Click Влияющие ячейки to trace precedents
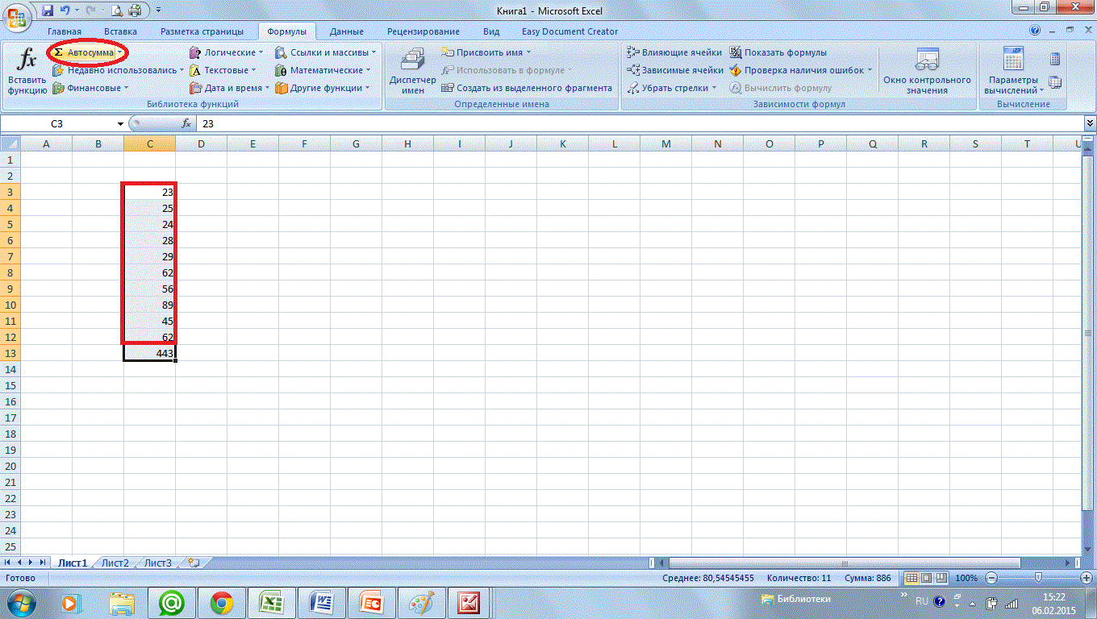 674,52
